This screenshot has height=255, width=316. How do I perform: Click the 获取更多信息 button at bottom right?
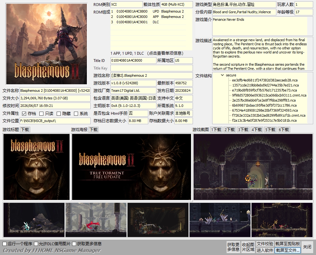[x=233, y=247]
